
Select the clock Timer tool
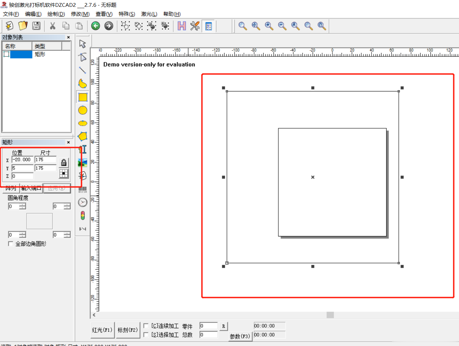tap(83, 202)
